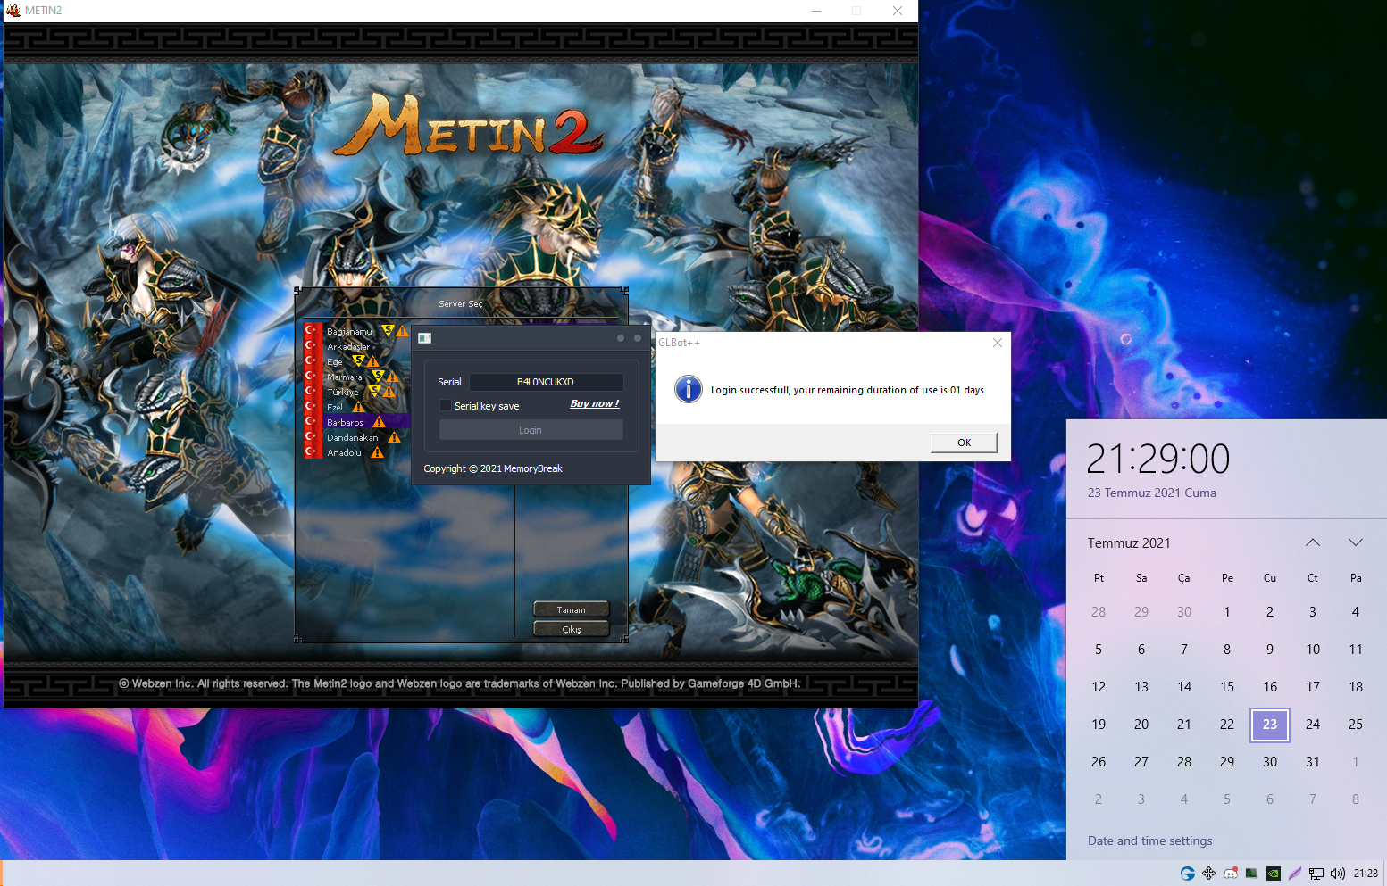Close the GLBot++ message box
The width and height of the screenshot is (1387, 886).
click(x=998, y=343)
